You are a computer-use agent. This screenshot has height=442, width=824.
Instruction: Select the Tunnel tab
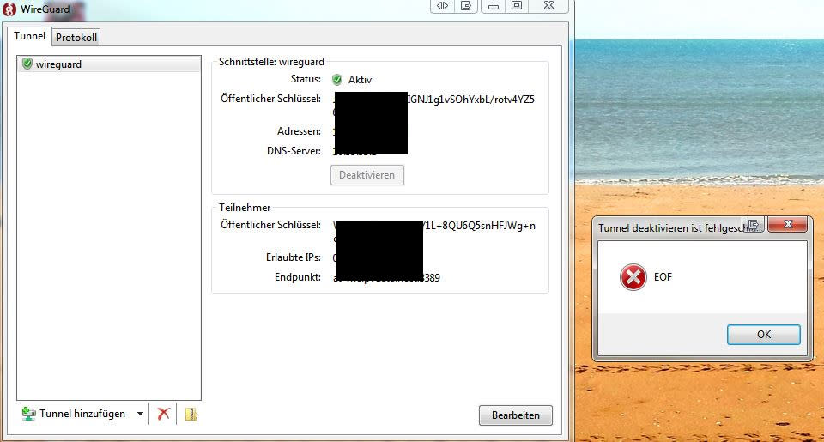click(x=29, y=36)
